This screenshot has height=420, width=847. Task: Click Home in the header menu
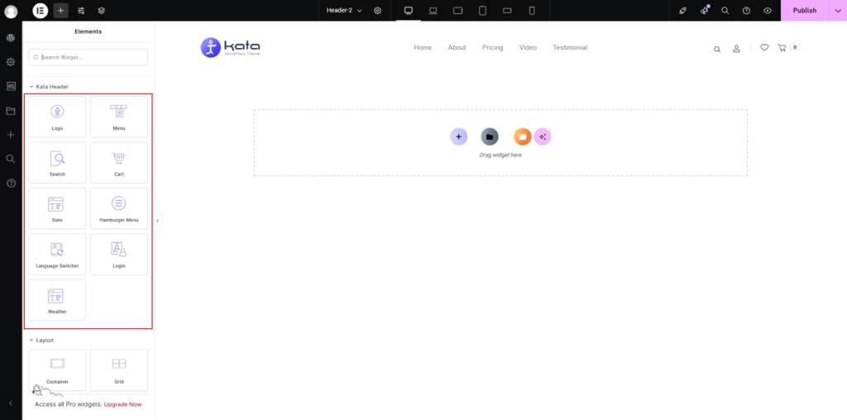coord(423,47)
